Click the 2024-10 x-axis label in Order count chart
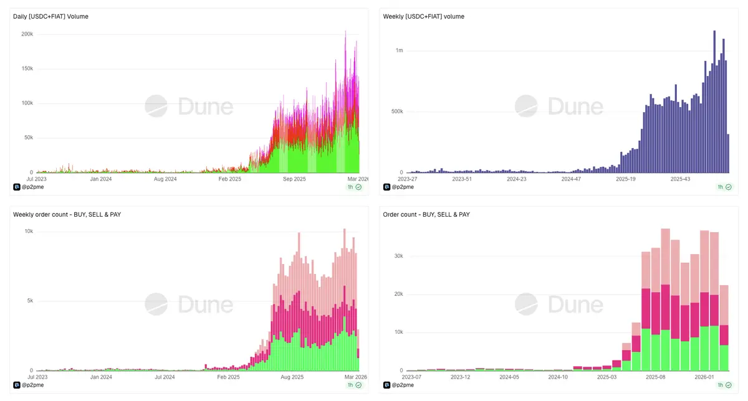 pyautogui.click(x=558, y=377)
